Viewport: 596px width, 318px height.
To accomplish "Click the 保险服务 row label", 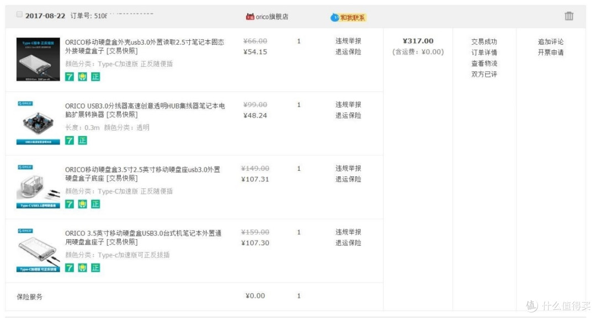I will [30, 297].
